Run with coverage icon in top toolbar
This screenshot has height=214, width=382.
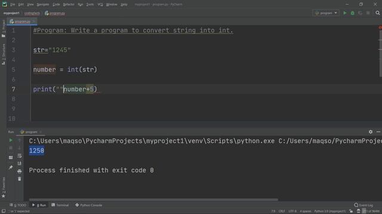(x=361, y=13)
